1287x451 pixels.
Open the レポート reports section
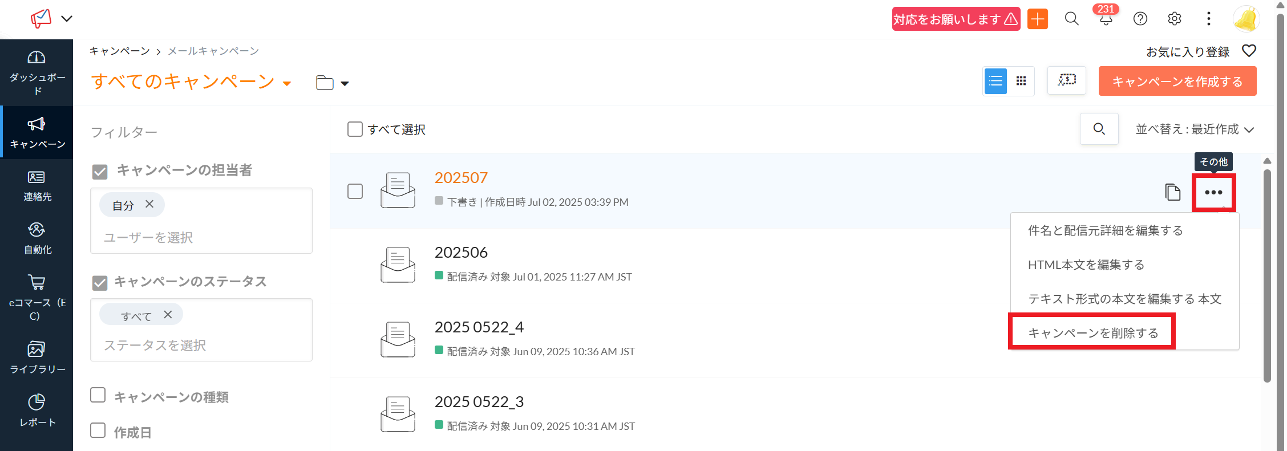click(37, 410)
